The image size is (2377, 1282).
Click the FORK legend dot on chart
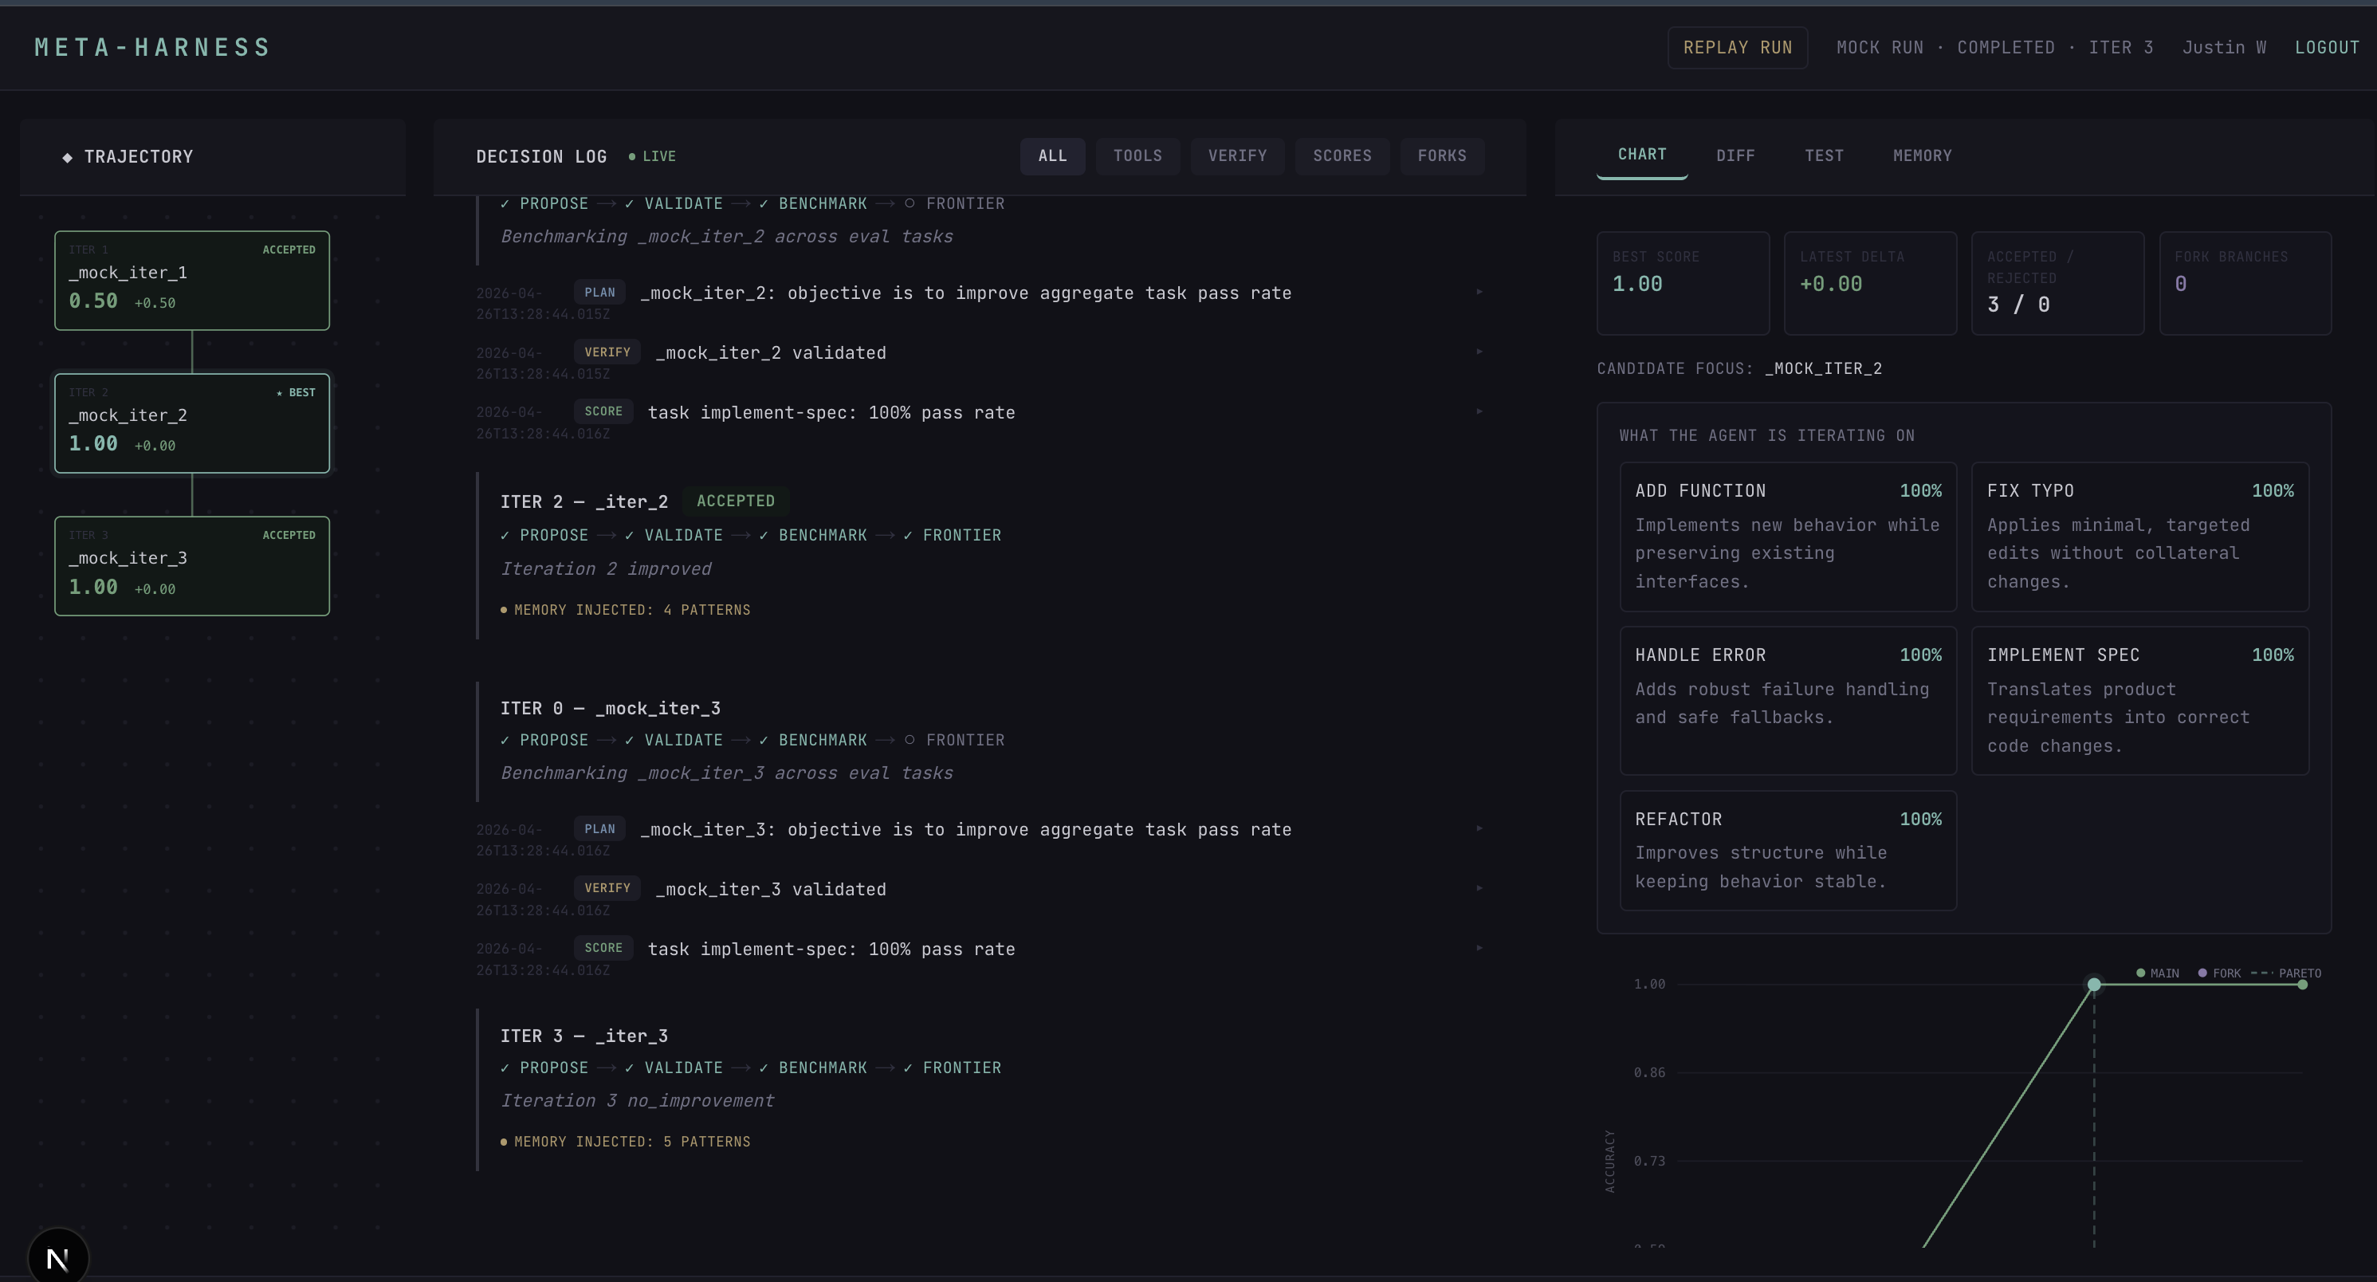point(2202,973)
